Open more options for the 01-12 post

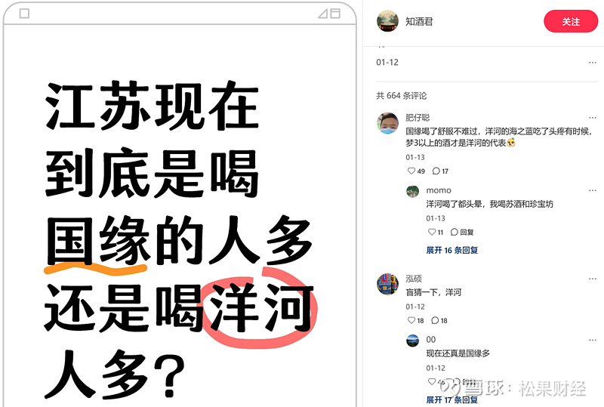tap(593, 63)
